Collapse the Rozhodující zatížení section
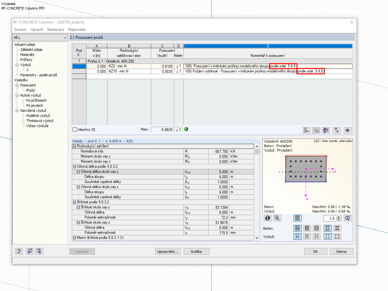Viewport: 388px width, 291px height. click(75, 146)
